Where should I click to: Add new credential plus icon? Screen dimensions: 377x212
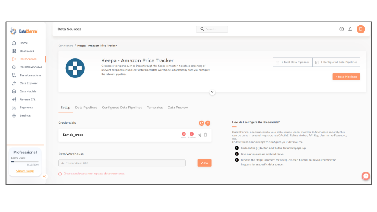click(208, 123)
